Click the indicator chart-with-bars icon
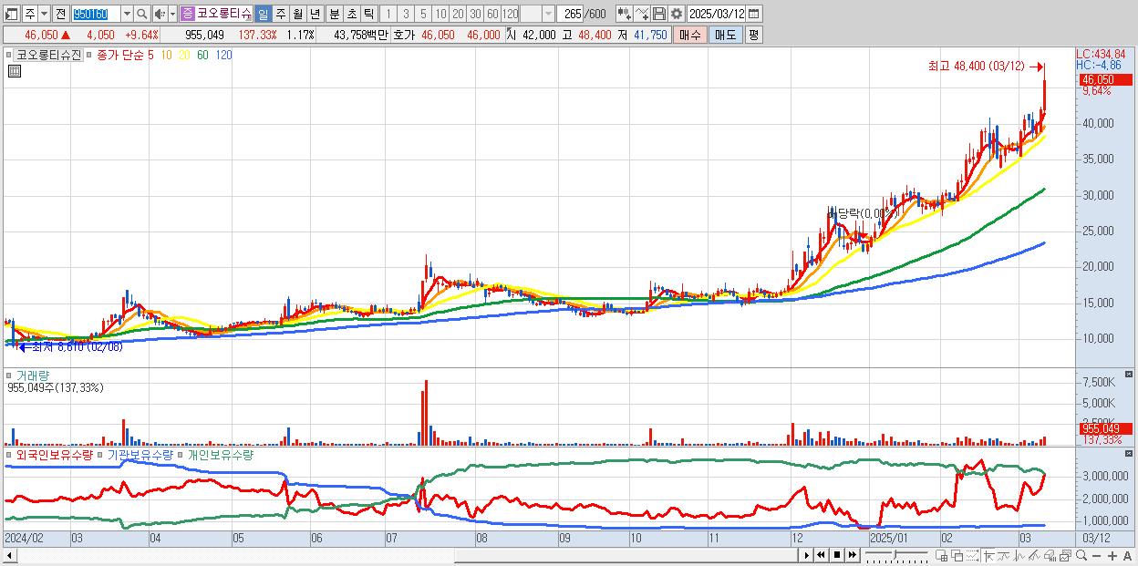The height and width of the screenshot is (566, 1138). (x=1050, y=555)
